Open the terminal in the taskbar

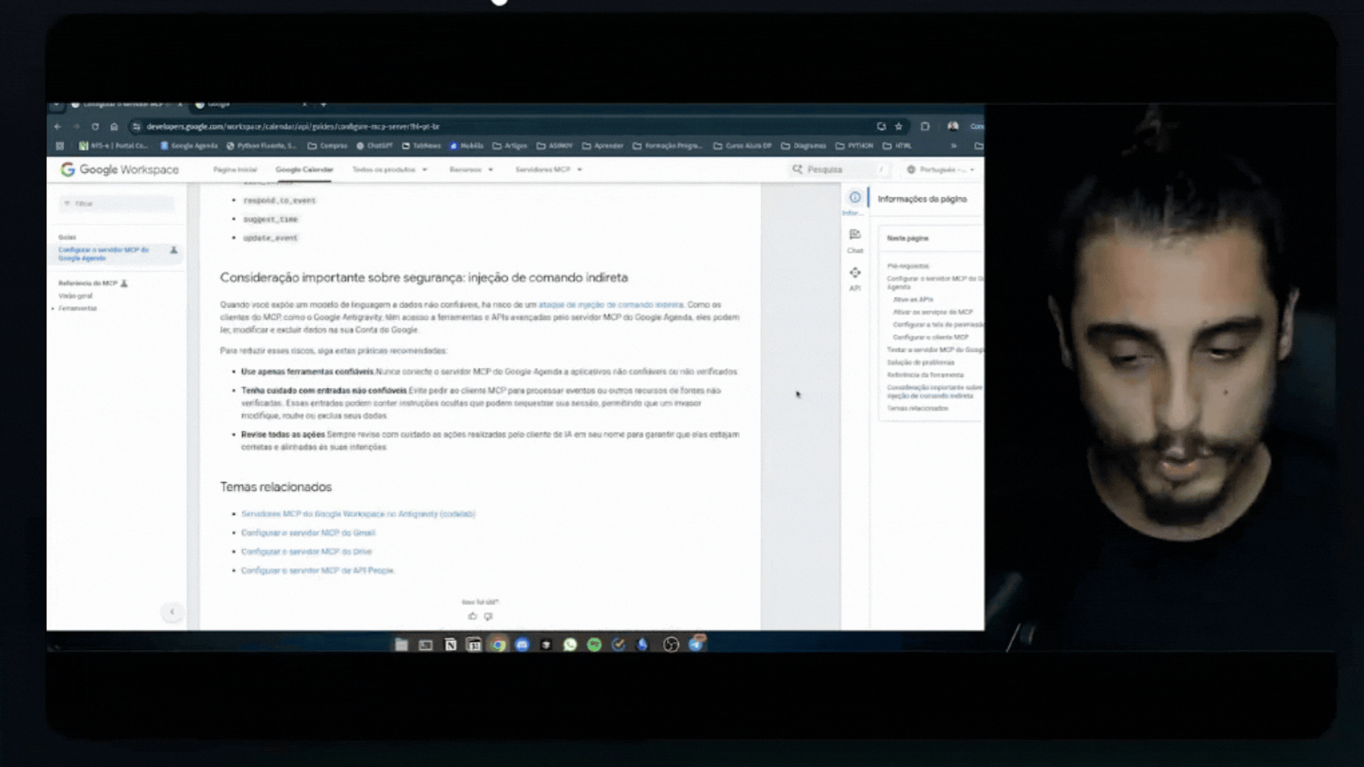pyautogui.click(x=426, y=644)
